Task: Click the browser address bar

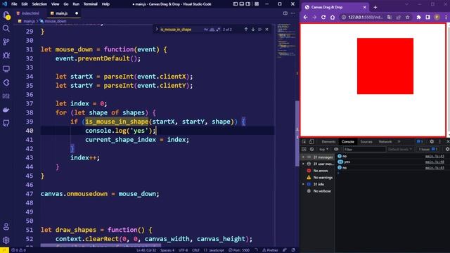Action: click(365, 17)
